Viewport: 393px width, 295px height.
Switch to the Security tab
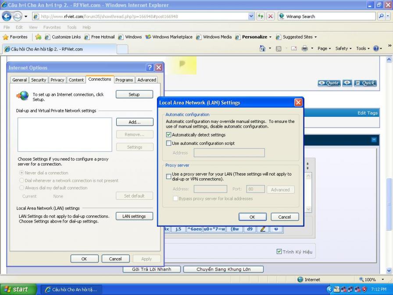pyautogui.click(x=39, y=80)
